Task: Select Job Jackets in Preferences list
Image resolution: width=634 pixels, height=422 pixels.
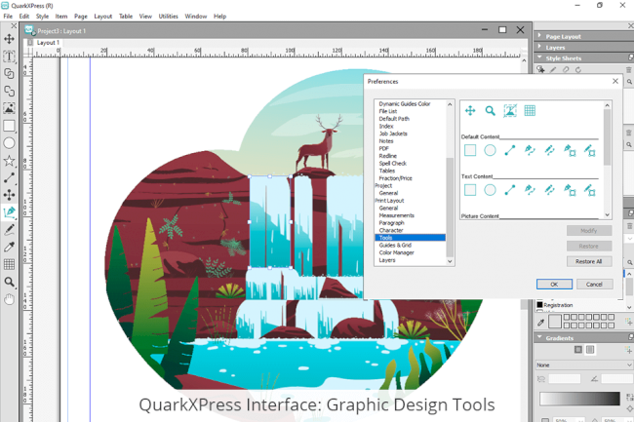Action: [x=393, y=134]
